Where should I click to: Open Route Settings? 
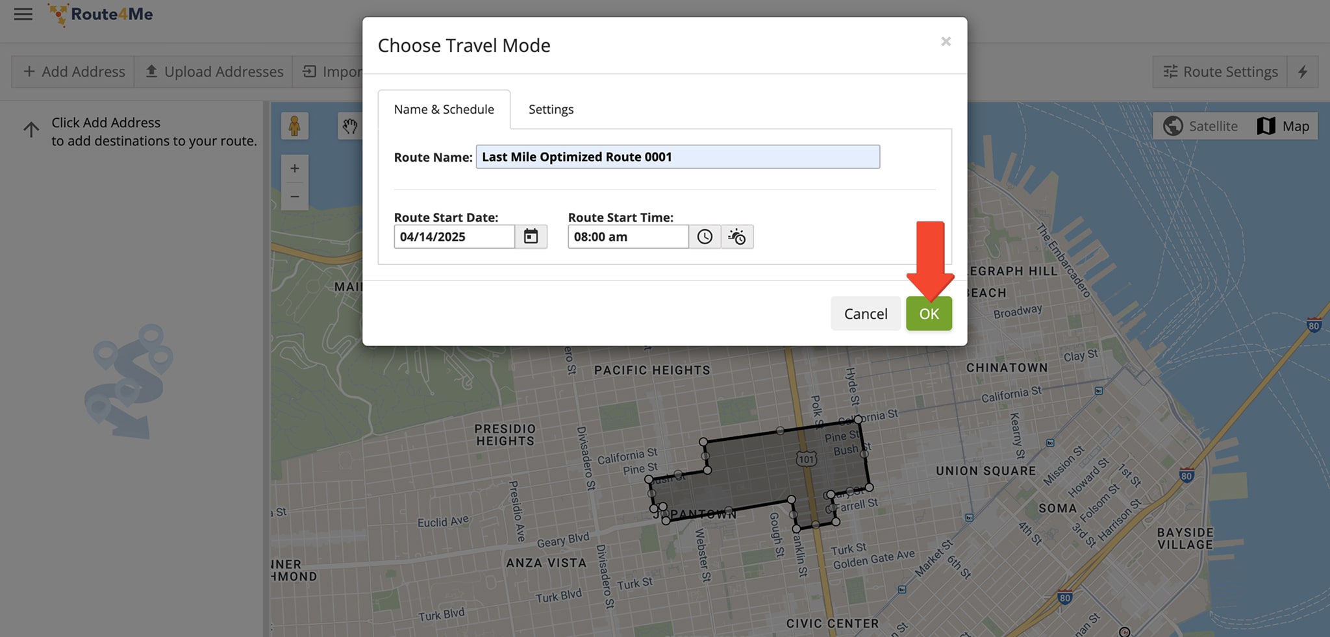(x=1220, y=71)
